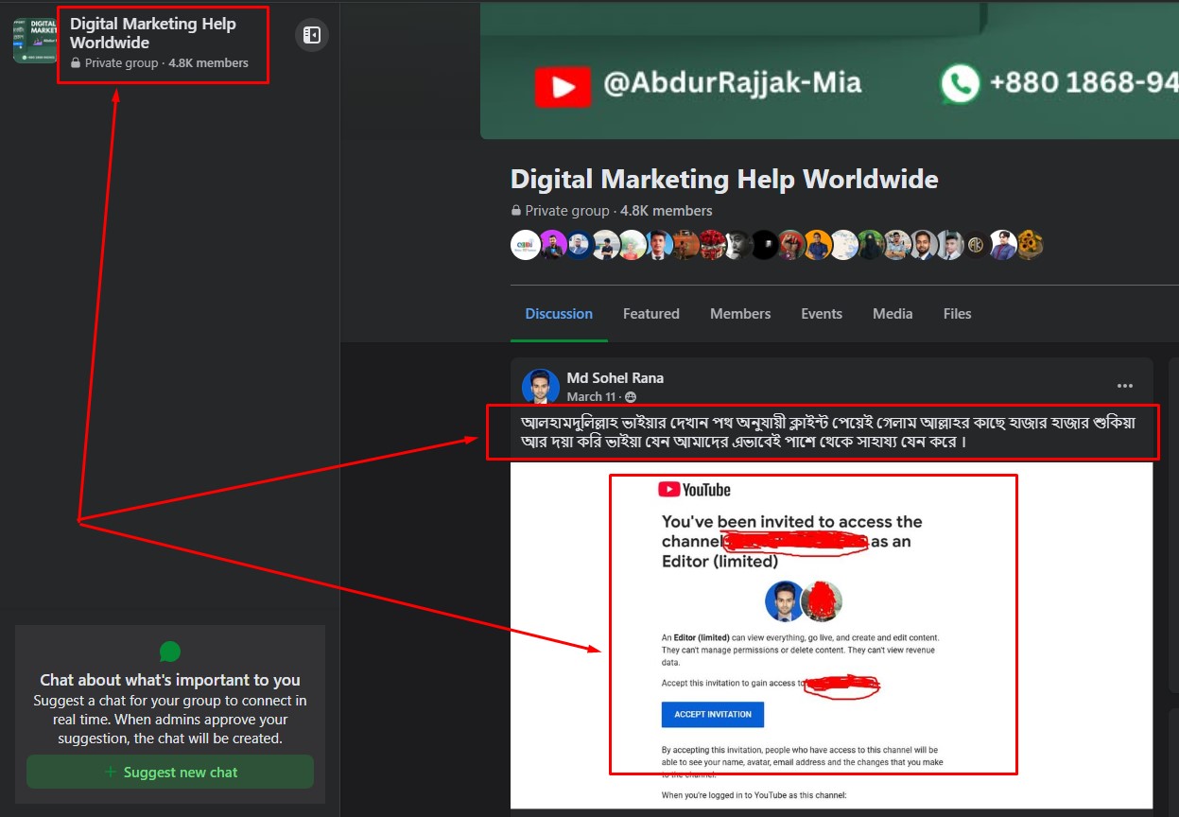Click the lock icon beside sidebar Private group
The height and width of the screenshot is (817, 1179).
(x=76, y=63)
